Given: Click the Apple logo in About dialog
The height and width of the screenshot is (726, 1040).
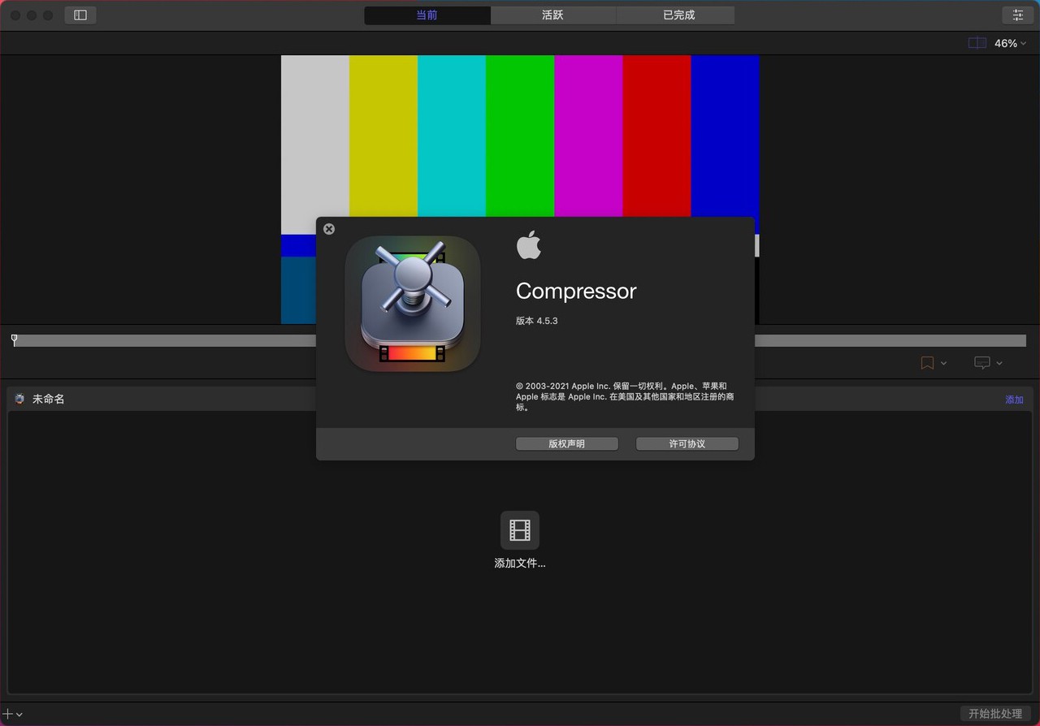Looking at the screenshot, I should (x=528, y=244).
